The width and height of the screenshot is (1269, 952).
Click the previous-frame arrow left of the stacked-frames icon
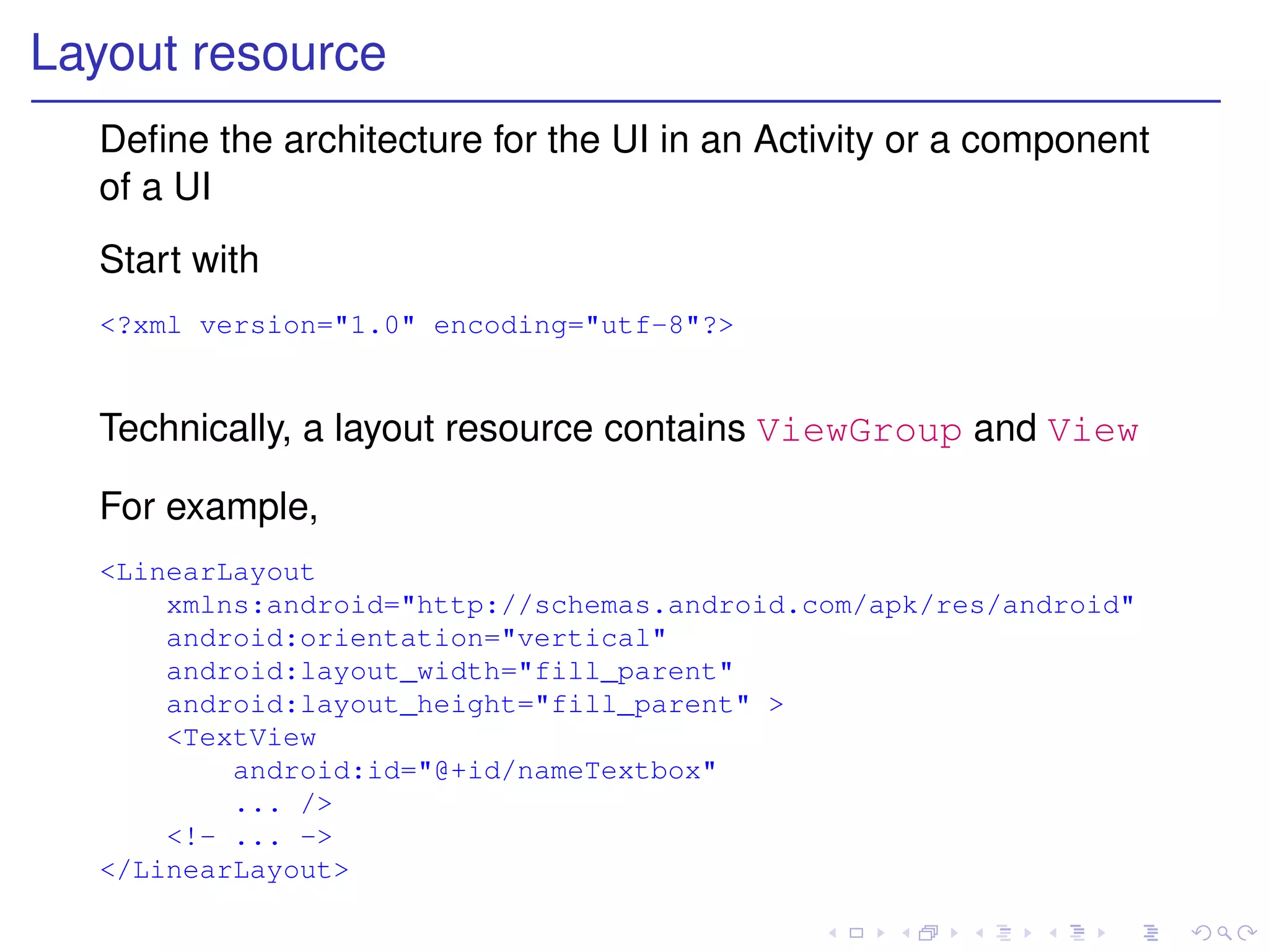tap(906, 933)
